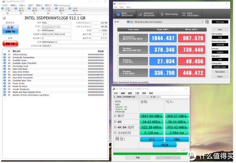The height and width of the screenshot is (163, 236).
Task: Open the Prewrite Disabled option
Action: tap(220, 52)
